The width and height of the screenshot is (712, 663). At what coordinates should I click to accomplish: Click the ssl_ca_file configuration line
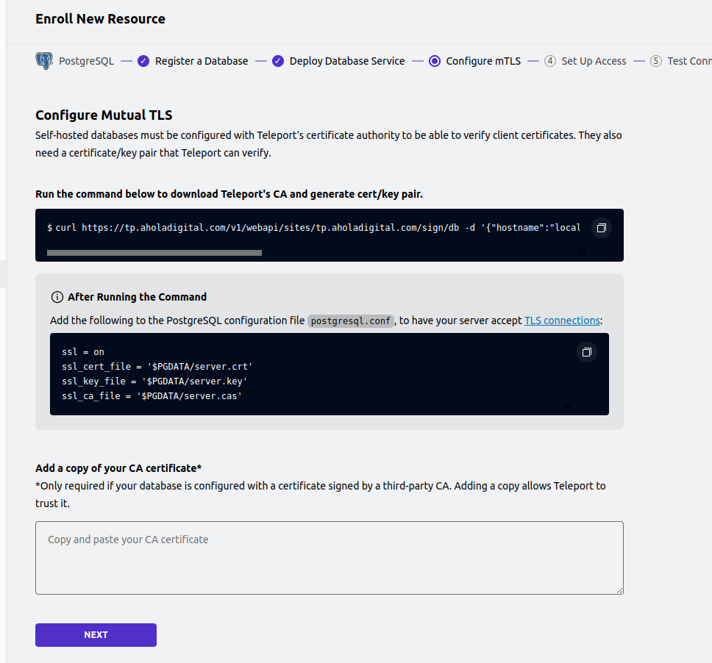pyautogui.click(x=152, y=396)
